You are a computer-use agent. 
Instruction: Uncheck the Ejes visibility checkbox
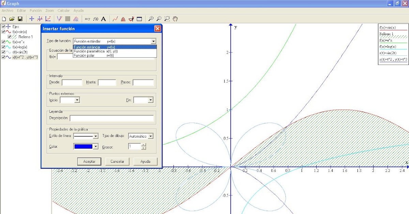point(3,26)
